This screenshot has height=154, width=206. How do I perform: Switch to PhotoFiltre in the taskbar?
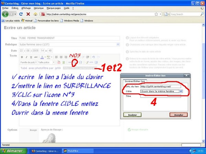tap(78, 151)
